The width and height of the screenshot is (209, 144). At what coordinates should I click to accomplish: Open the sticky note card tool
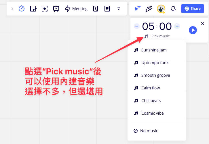pyautogui.click(x=33, y=9)
